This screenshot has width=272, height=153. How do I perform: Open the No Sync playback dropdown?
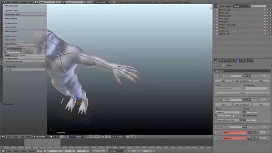(x=117, y=151)
